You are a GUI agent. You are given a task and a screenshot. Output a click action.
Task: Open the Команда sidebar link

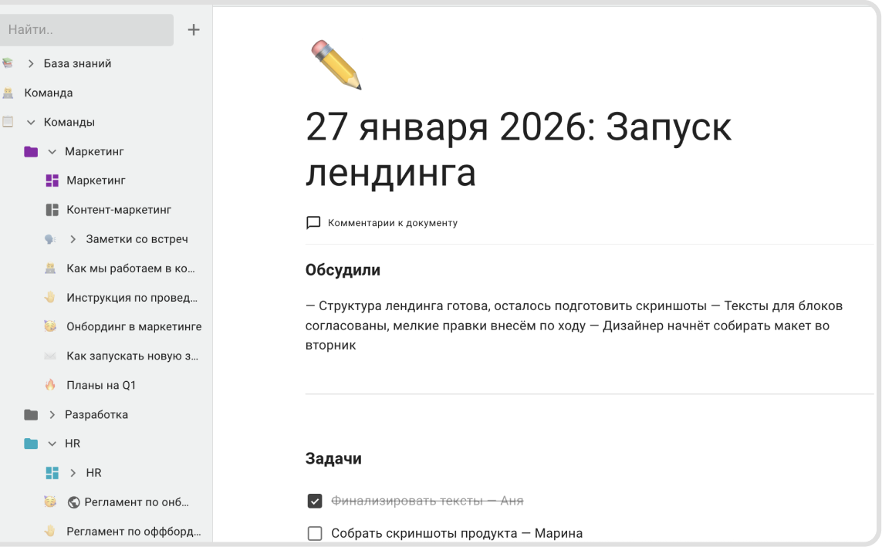pos(49,93)
